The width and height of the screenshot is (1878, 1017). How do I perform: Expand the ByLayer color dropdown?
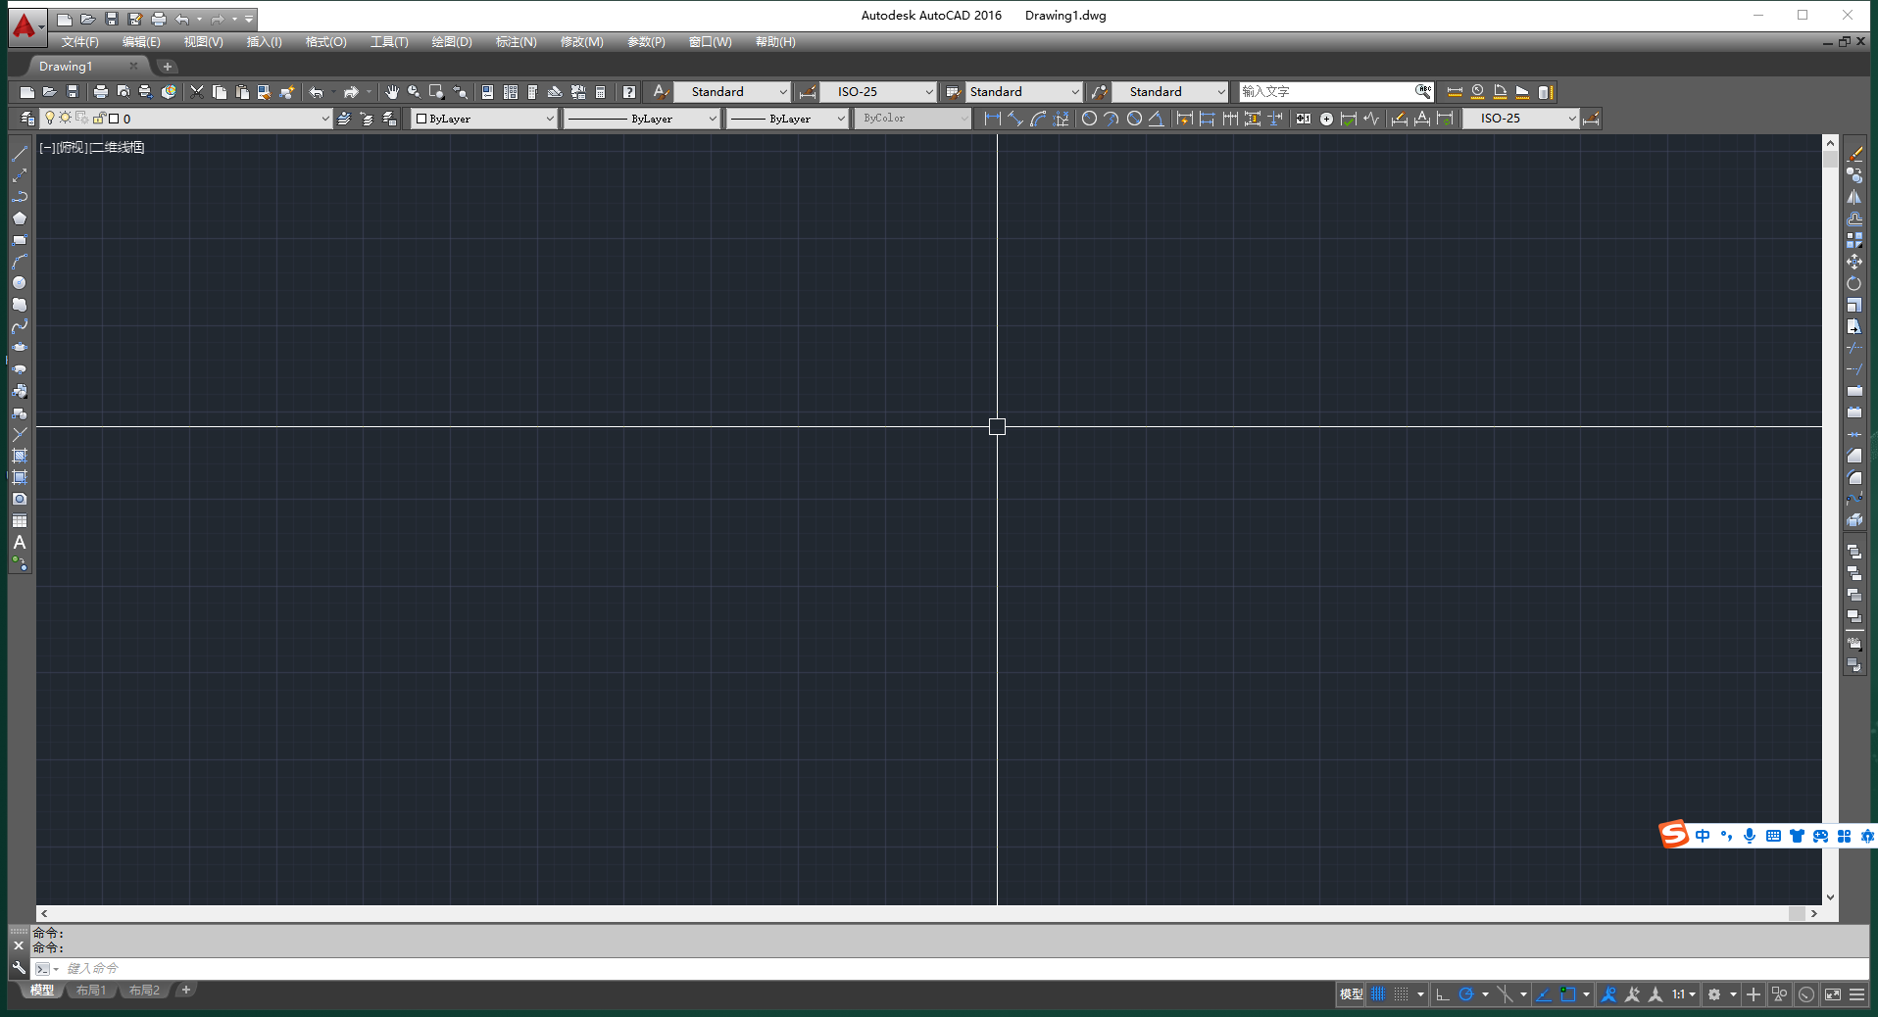click(x=549, y=119)
